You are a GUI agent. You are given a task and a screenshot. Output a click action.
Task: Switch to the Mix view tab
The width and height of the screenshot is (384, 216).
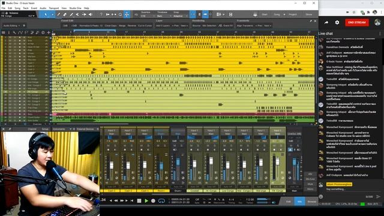click(x=299, y=202)
